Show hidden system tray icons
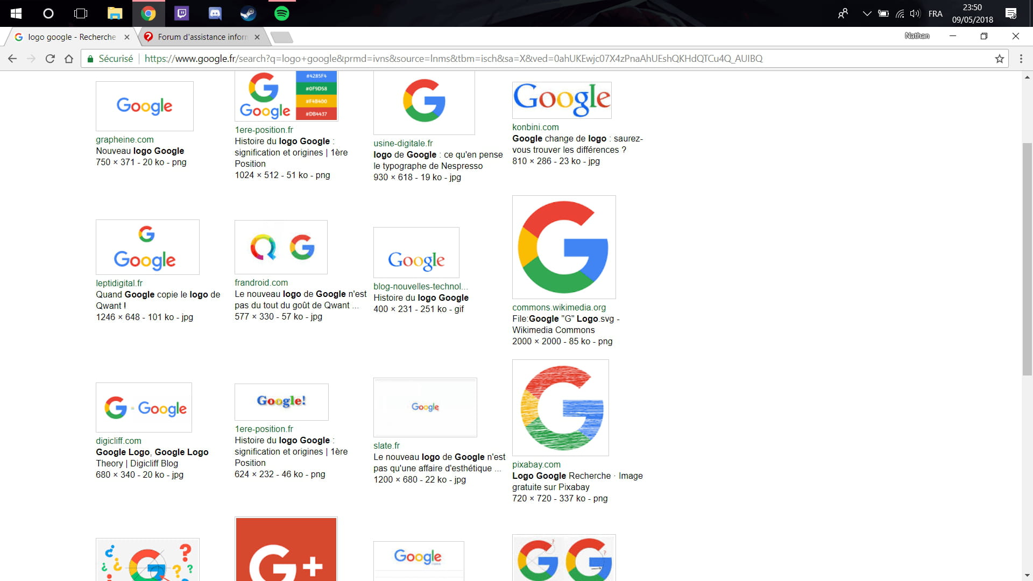Image resolution: width=1033 pixels, height=581 pixels. (866, 13)
